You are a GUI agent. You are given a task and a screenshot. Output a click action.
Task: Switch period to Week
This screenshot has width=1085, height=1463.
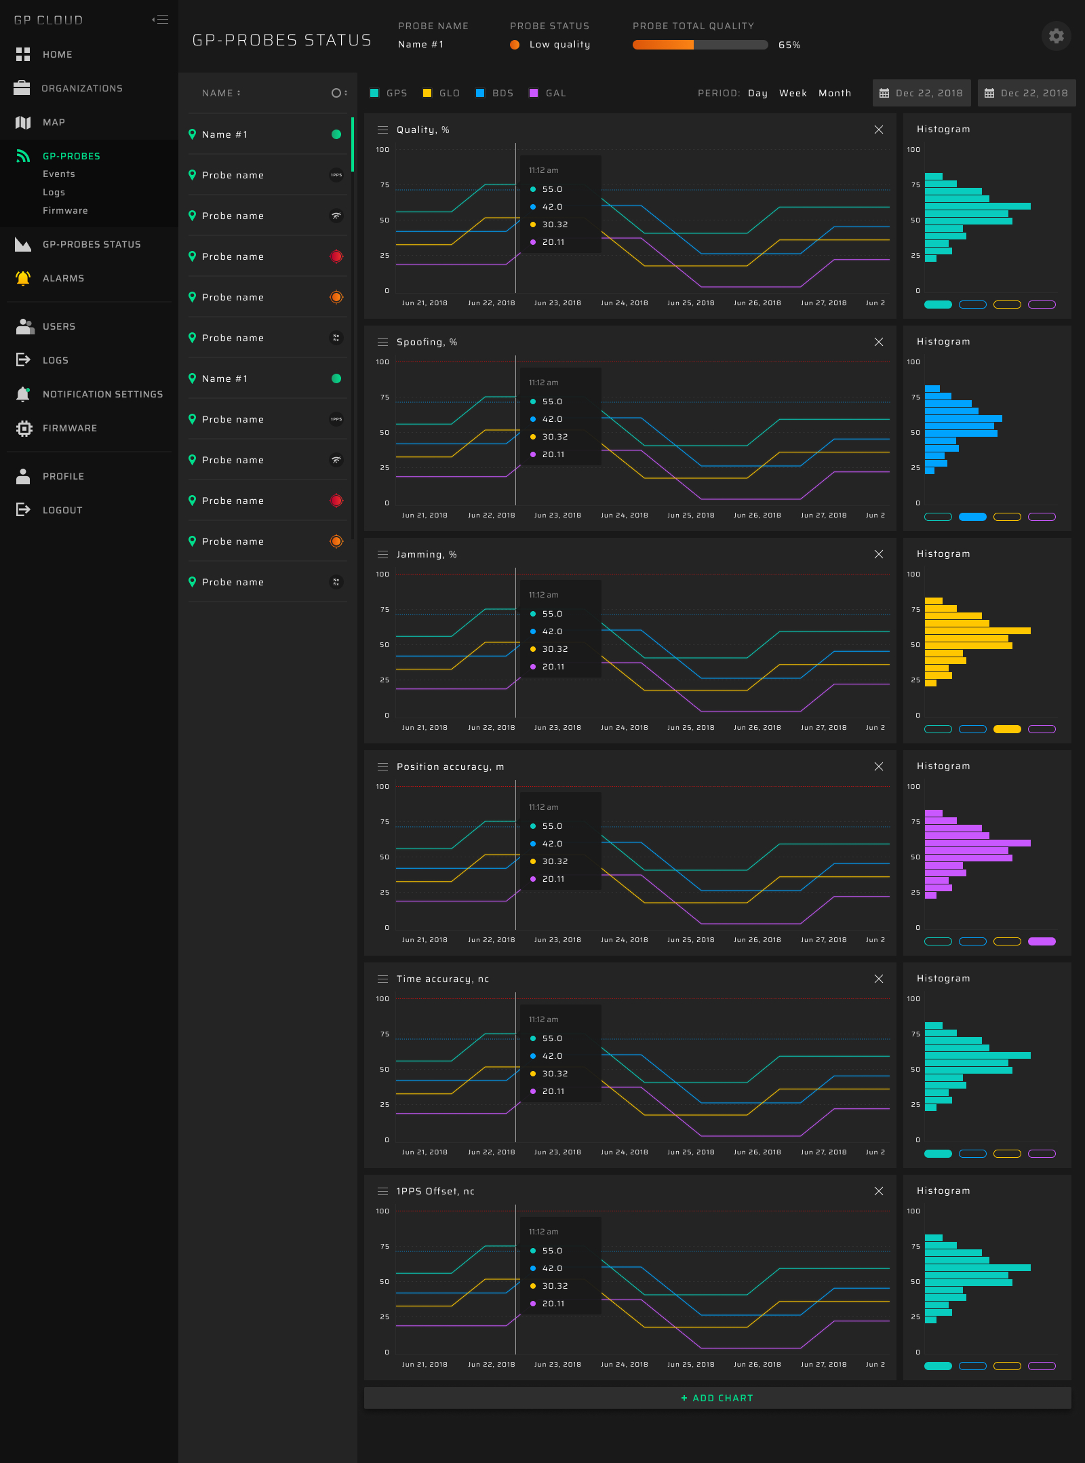[793, 93]
